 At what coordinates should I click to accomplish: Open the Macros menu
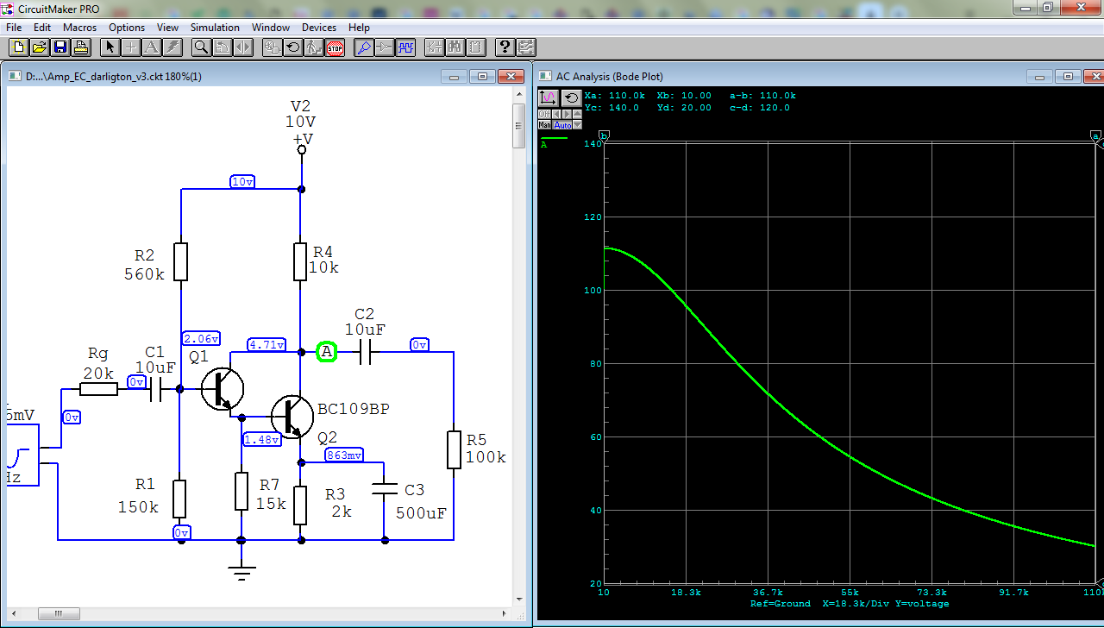pyautogui.click(x=79, y=28)
